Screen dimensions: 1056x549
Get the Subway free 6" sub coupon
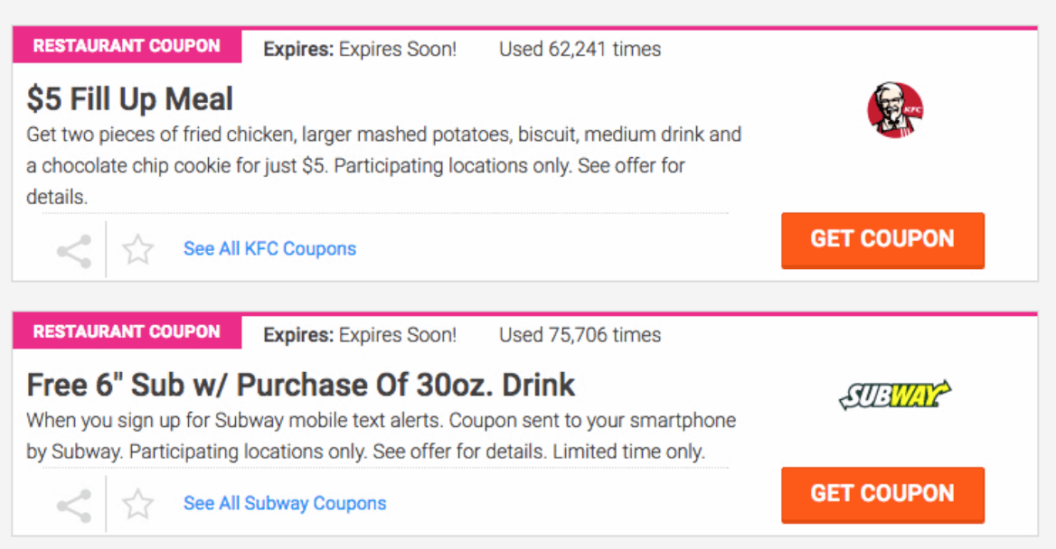883,495
